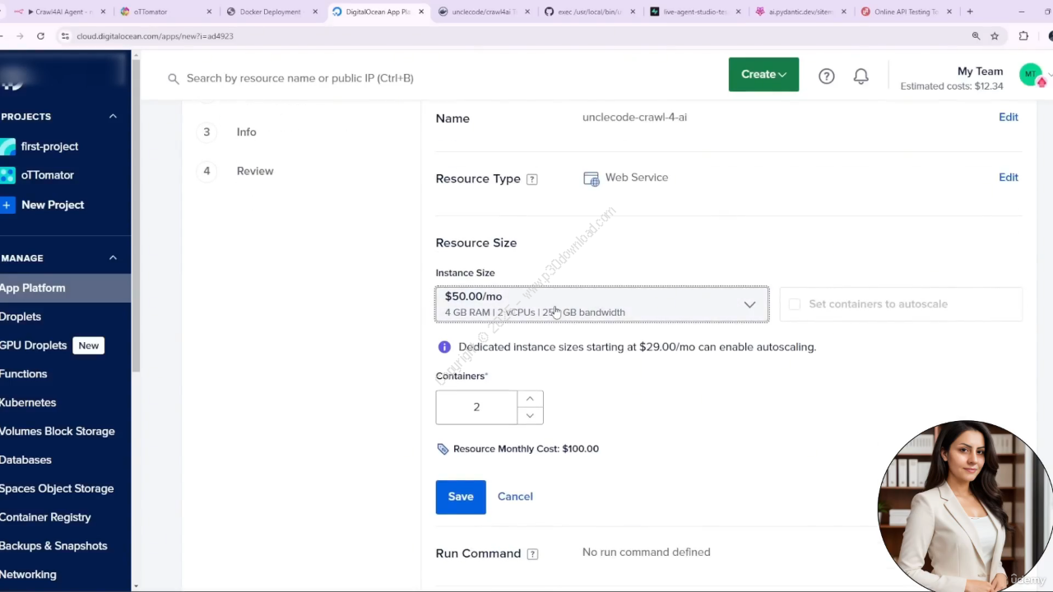The width and height of the screenshot is (1053, 592).
Task: Click the browser reload icon
Action: (x=40, y=36)
